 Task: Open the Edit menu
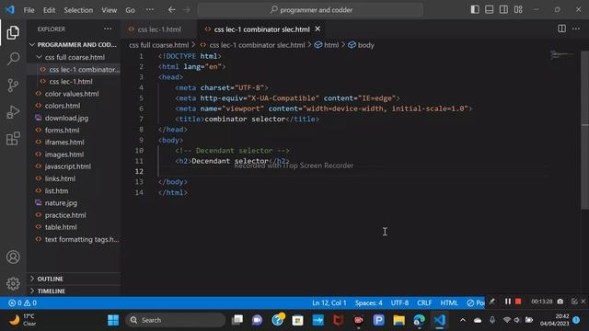pyautogui.click(x=49, y=10)
